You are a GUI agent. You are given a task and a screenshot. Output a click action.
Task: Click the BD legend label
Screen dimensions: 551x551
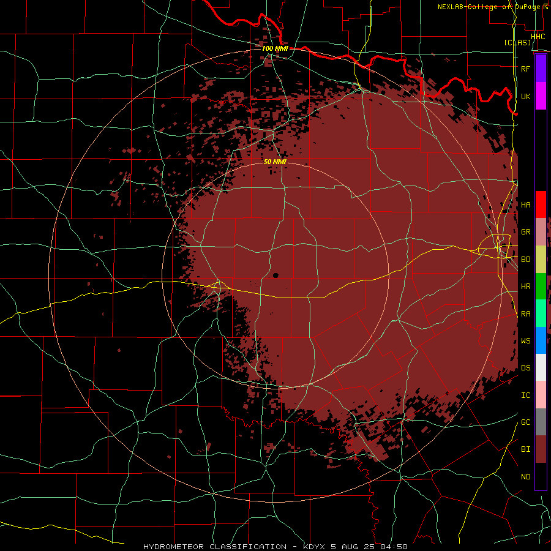pyautogui.click(x=525, y=260)
